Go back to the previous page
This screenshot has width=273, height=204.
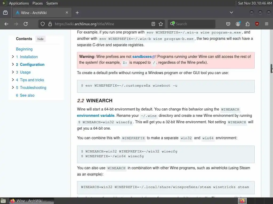pos(6,24)
